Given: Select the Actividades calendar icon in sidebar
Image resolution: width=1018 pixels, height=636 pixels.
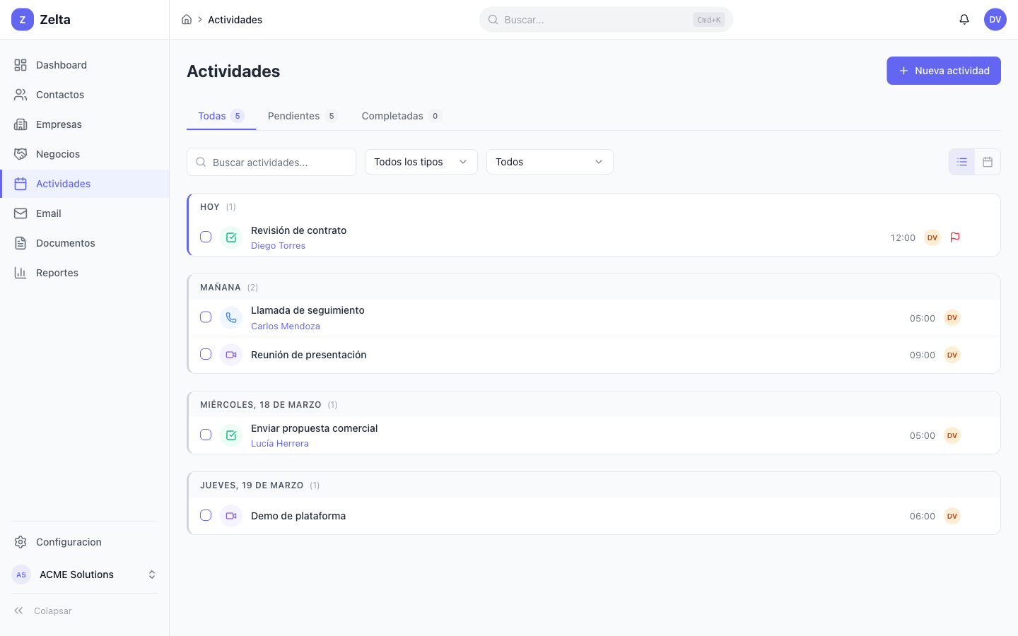Looking at the screenshot, I should (21, 183).
